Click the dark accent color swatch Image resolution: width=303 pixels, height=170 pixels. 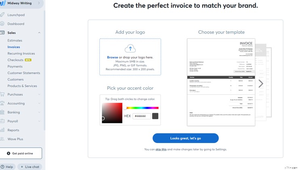pos(155,116)
